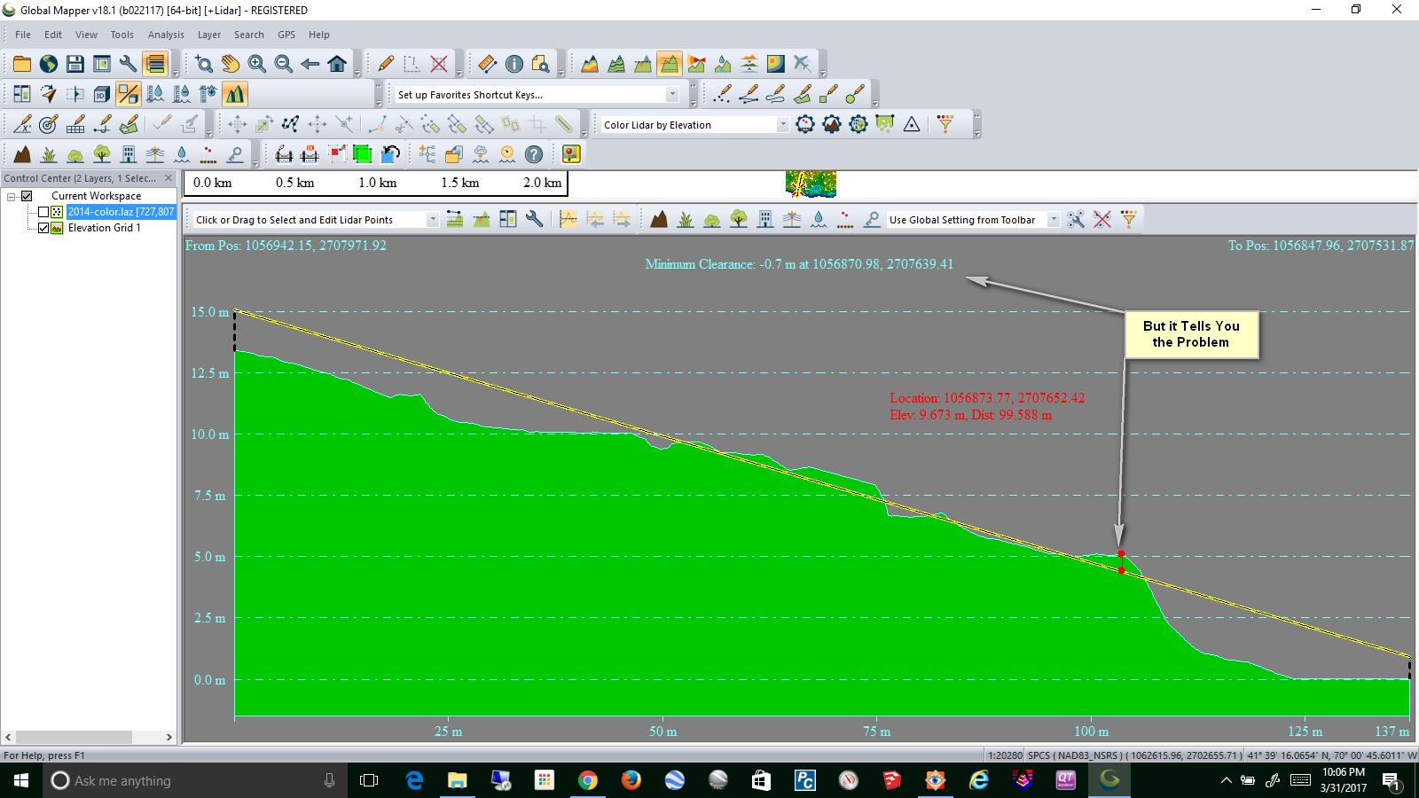The height and width of the screenshot is (798, 1419).
Task: Select powerline classification in profile toolbar
Action: point(792,219)
